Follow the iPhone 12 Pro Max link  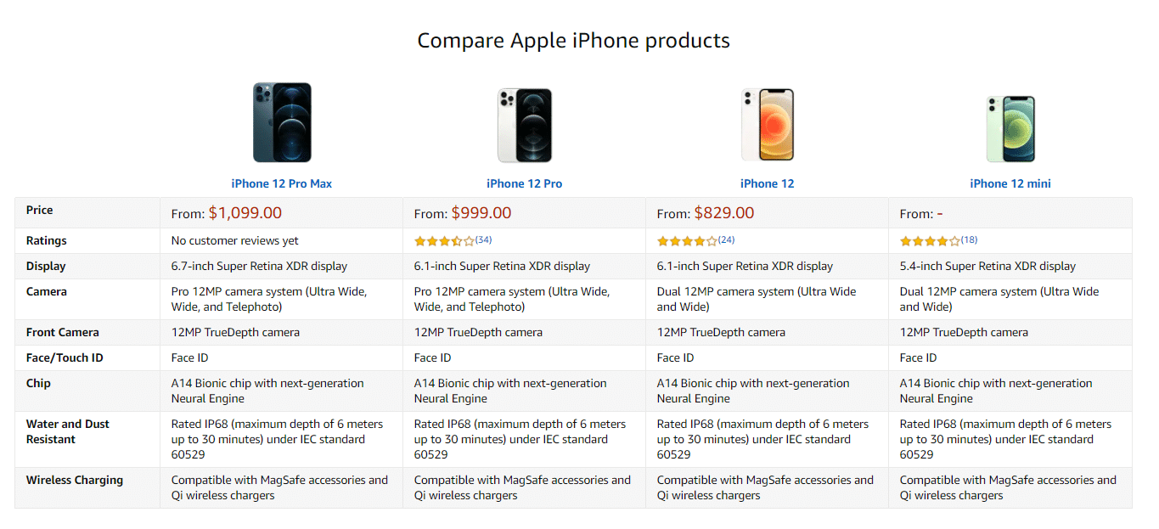pos(282,183)
